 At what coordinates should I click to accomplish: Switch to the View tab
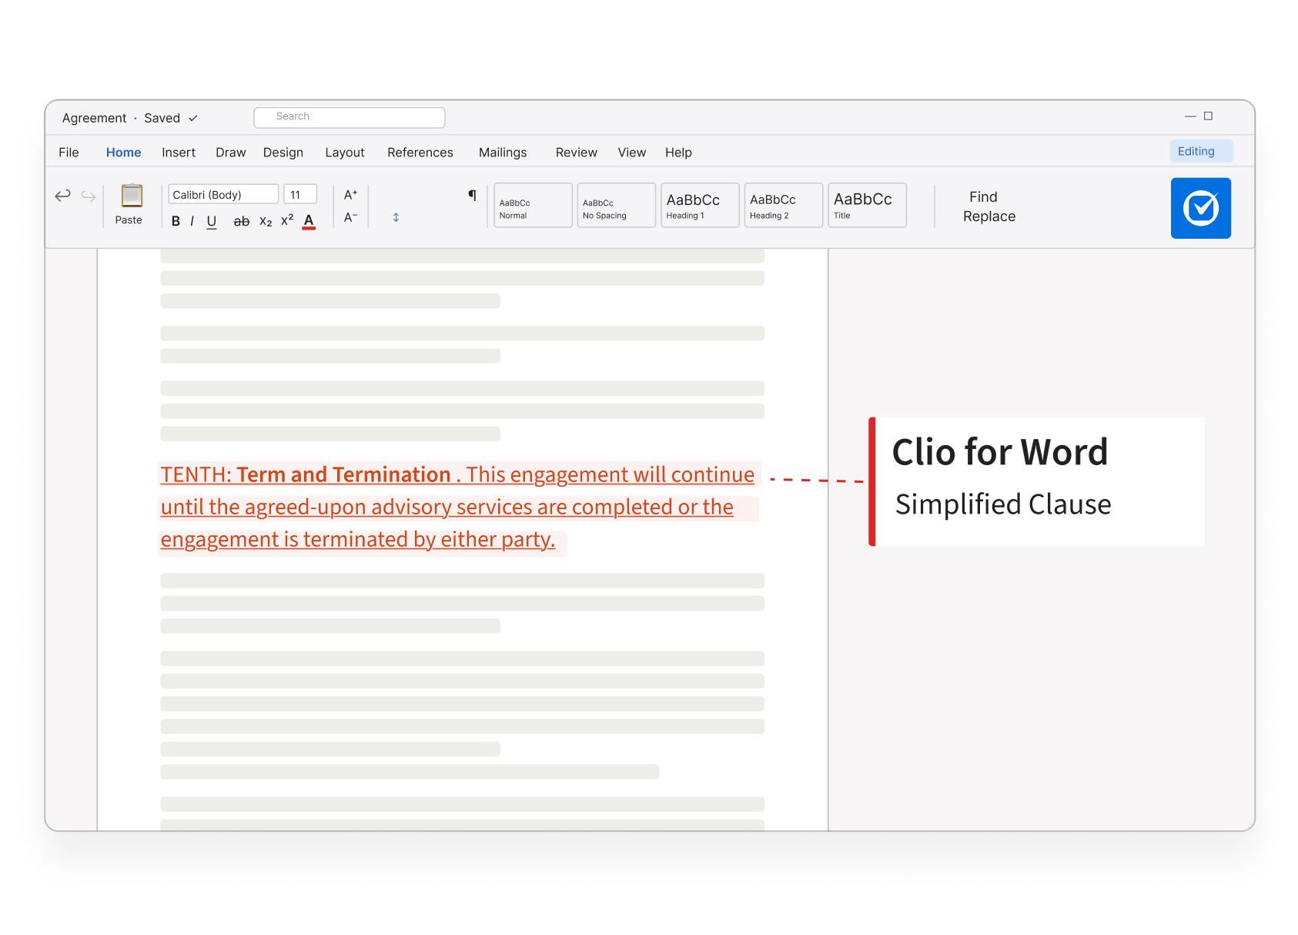pyautogui.click(x=632, y=152)
